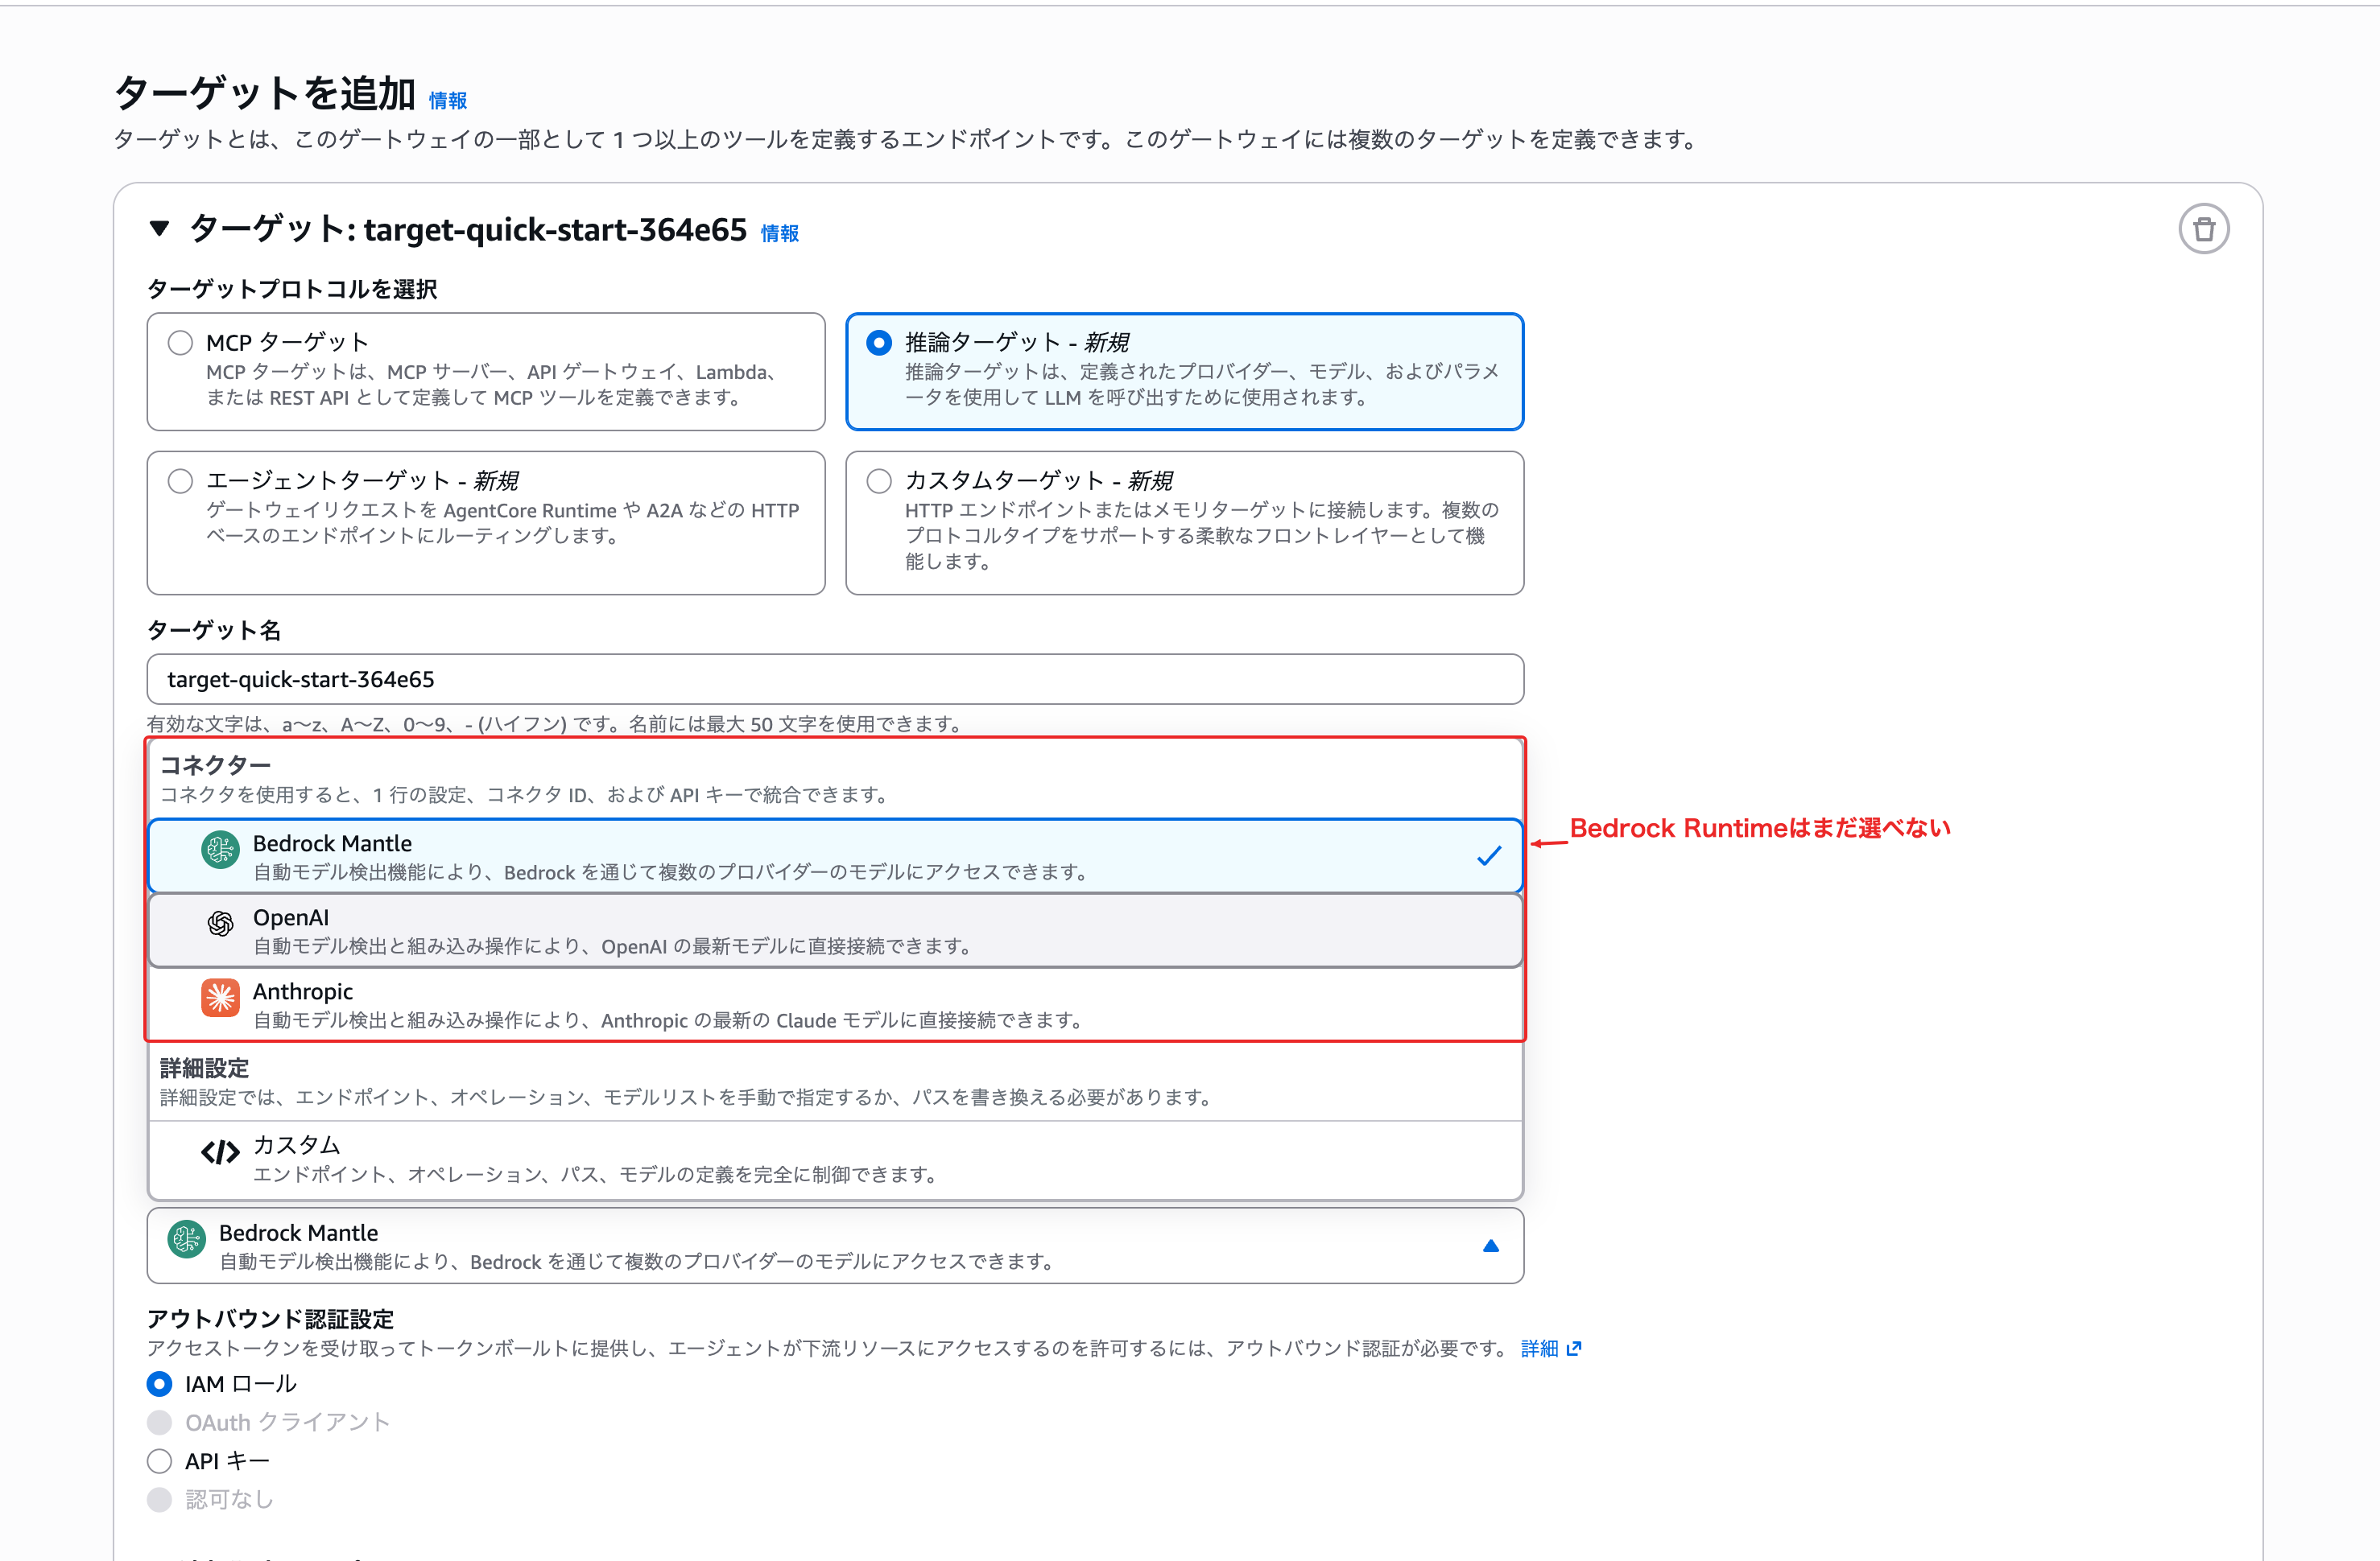Viewport: 2380px width, 1561px height.
Task: Select the 推論ターゲット radio option
Action: [879, 343]
